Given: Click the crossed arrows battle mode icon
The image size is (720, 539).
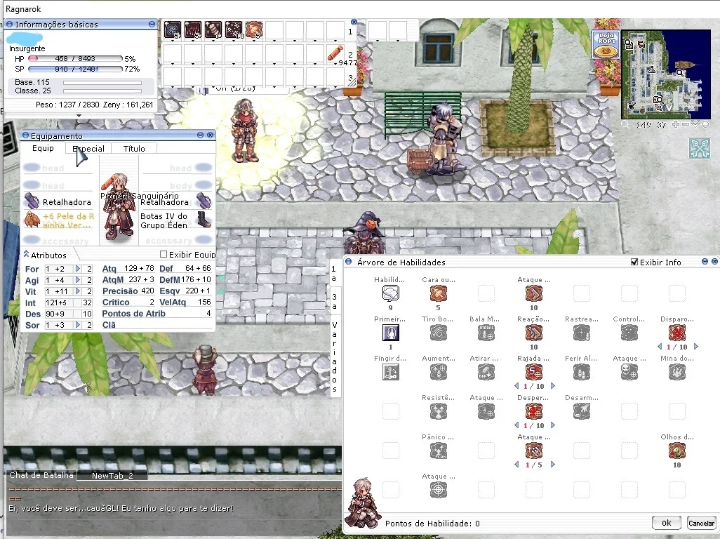Looking at the screenshot, I should [700, 148].
